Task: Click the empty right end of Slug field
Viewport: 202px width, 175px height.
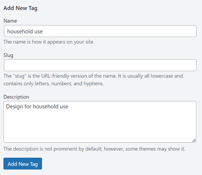Action: [x=175, y=65]
